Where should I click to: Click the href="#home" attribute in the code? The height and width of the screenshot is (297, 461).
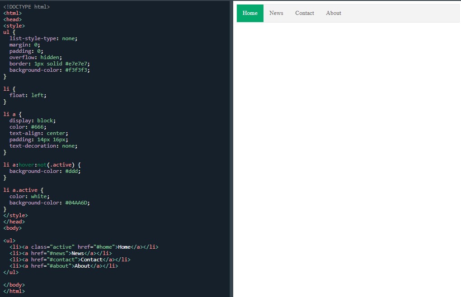point(97,247)
